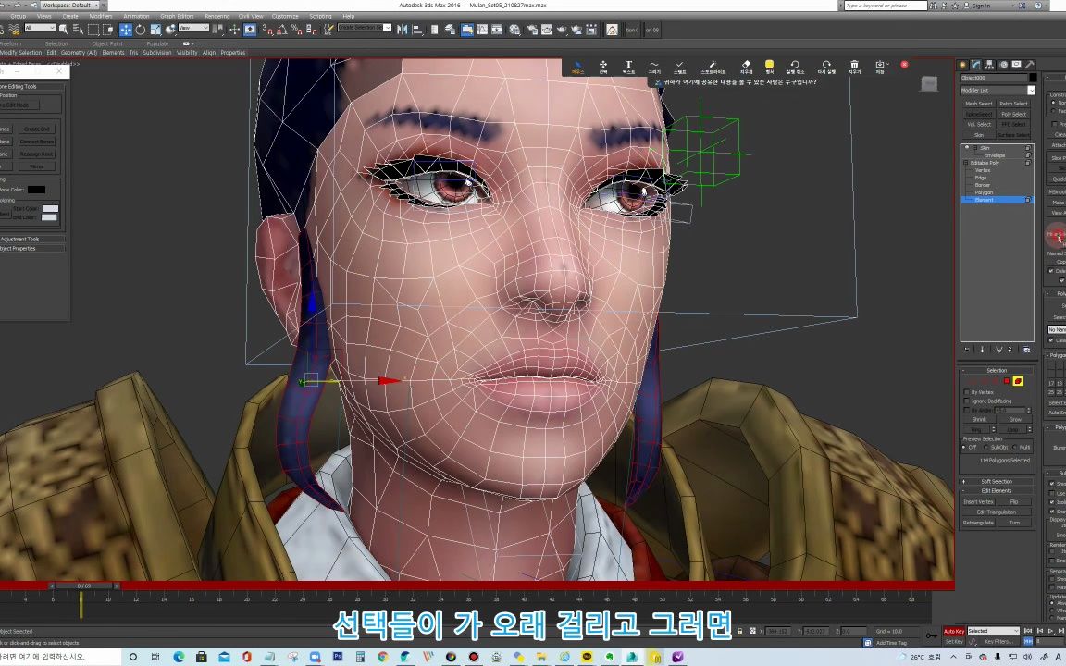Activate the Select and Rotate tool
1066x666 pixels.
click(141, 31)
